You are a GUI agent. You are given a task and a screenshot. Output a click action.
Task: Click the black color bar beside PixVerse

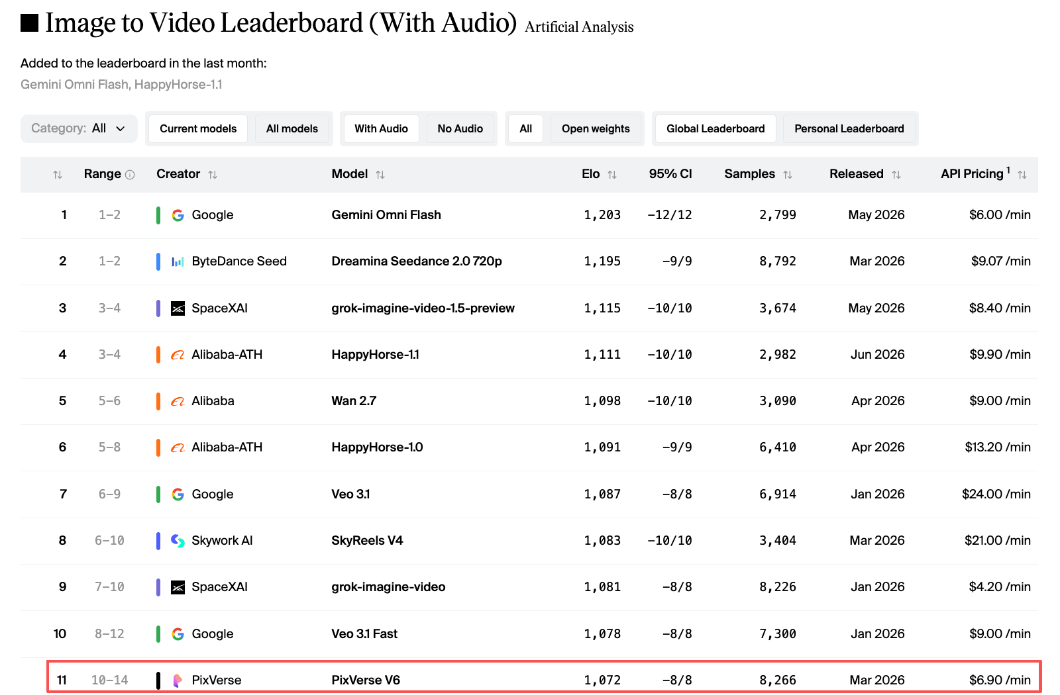158,680
